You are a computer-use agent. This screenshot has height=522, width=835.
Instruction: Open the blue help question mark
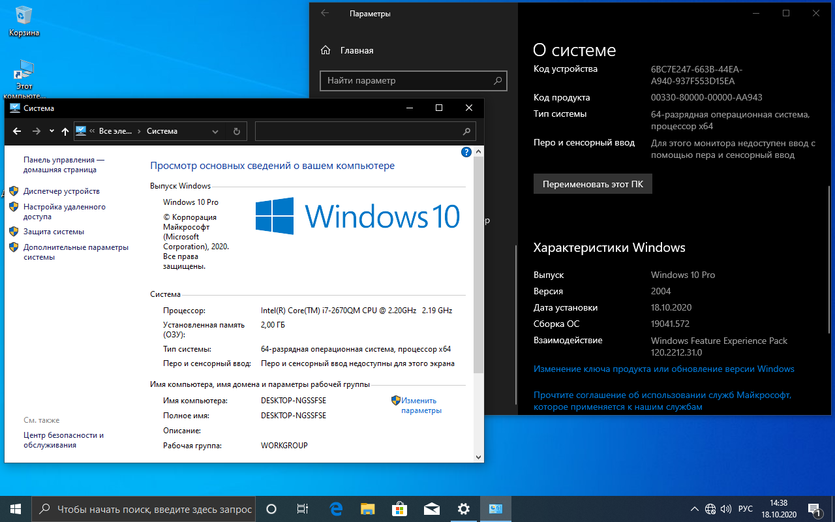466,153
